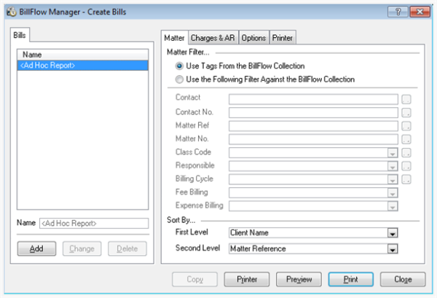The width and height of the screenshot is (437, 298).
Task: Click the Matter Ref input field
Action: [313, 126]
